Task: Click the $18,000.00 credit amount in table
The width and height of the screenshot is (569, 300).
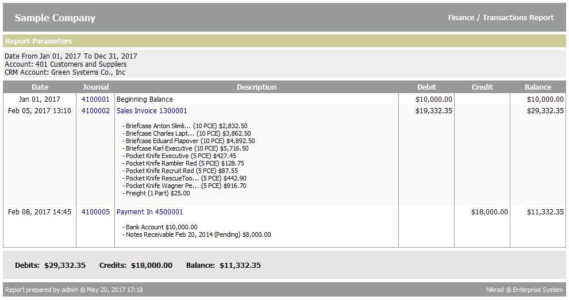Action: coord(489,212)
